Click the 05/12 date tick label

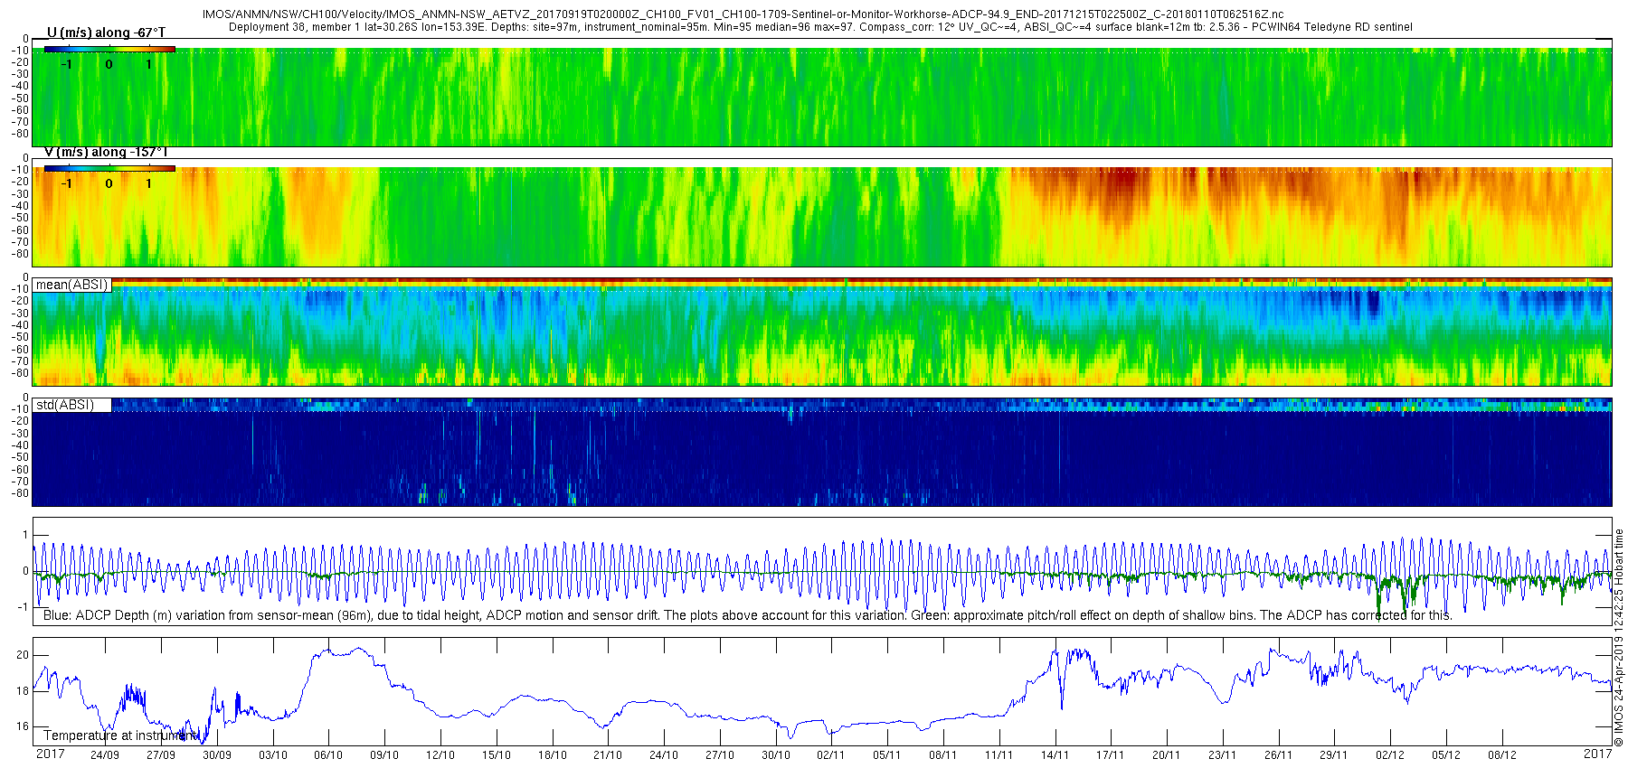pyautogui.click(x=1445, y=755)
